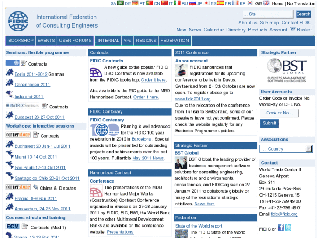Viewport: 318px width, 238px height.
Task: Open the News link in header
Action: (x=195, y=30)
